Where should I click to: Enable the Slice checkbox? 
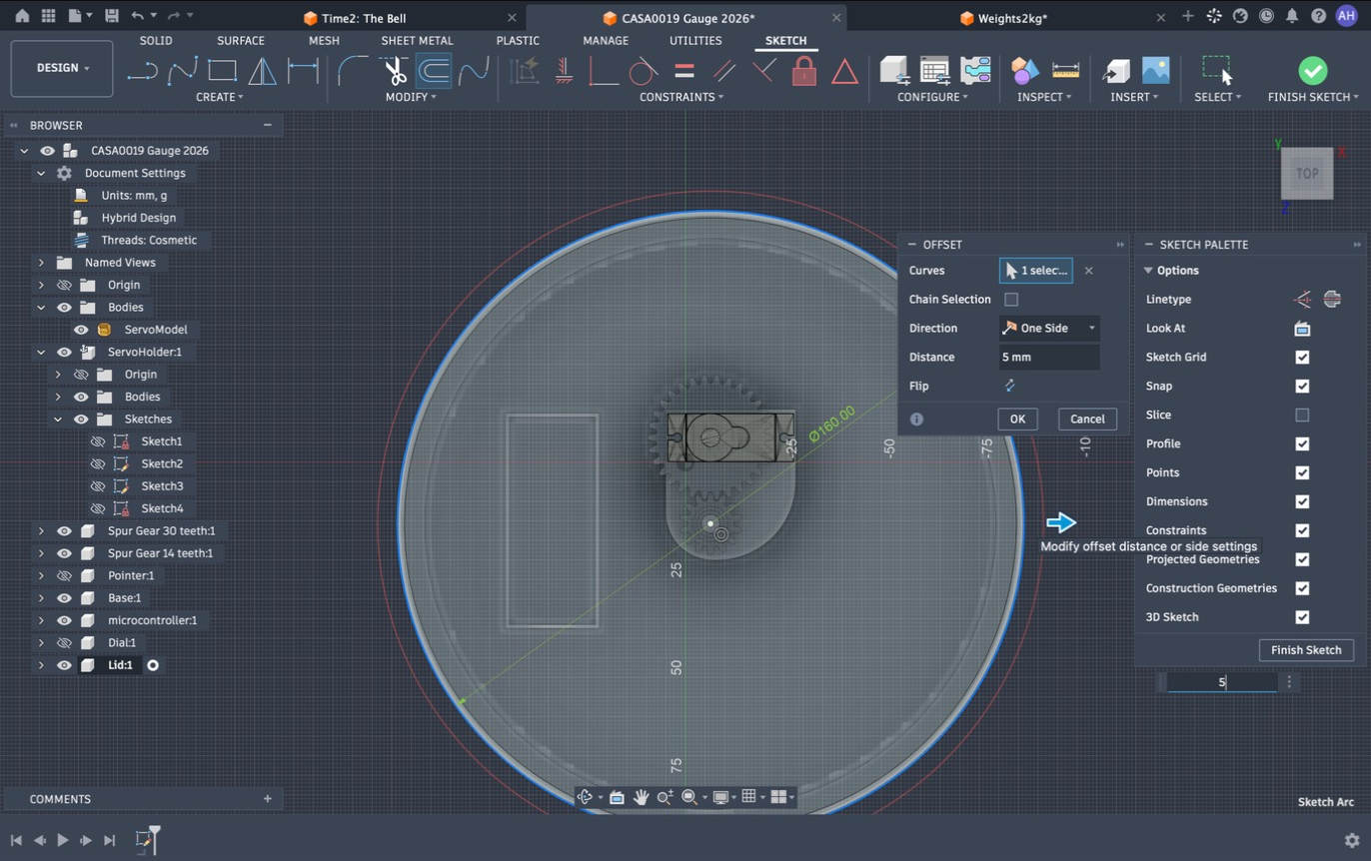click(x=1302, y=415)
